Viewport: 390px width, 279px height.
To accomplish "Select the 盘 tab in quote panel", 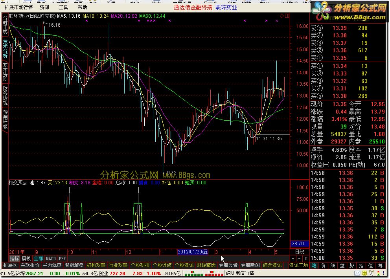I will 342,266.
